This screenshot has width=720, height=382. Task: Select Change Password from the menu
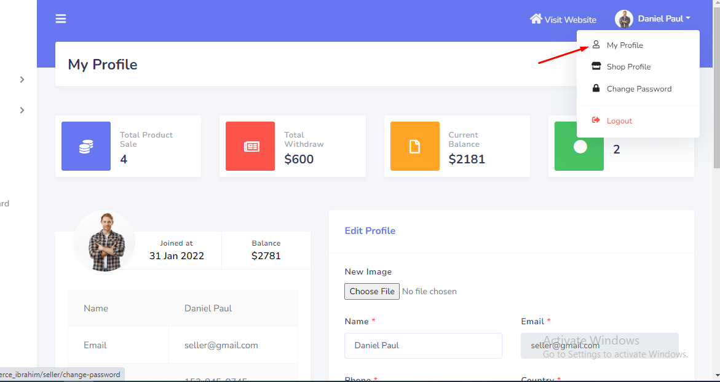click(639, 88)
